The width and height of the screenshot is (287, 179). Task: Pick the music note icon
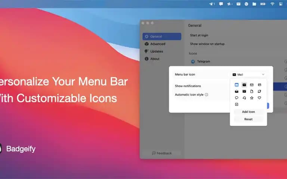coord(244,98)
